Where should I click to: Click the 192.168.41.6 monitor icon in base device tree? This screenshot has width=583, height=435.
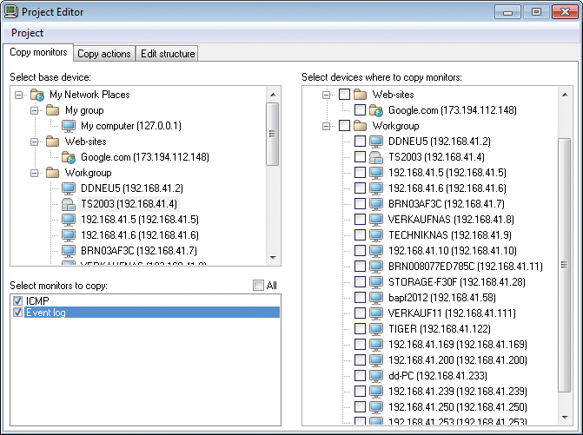point(69,235)
